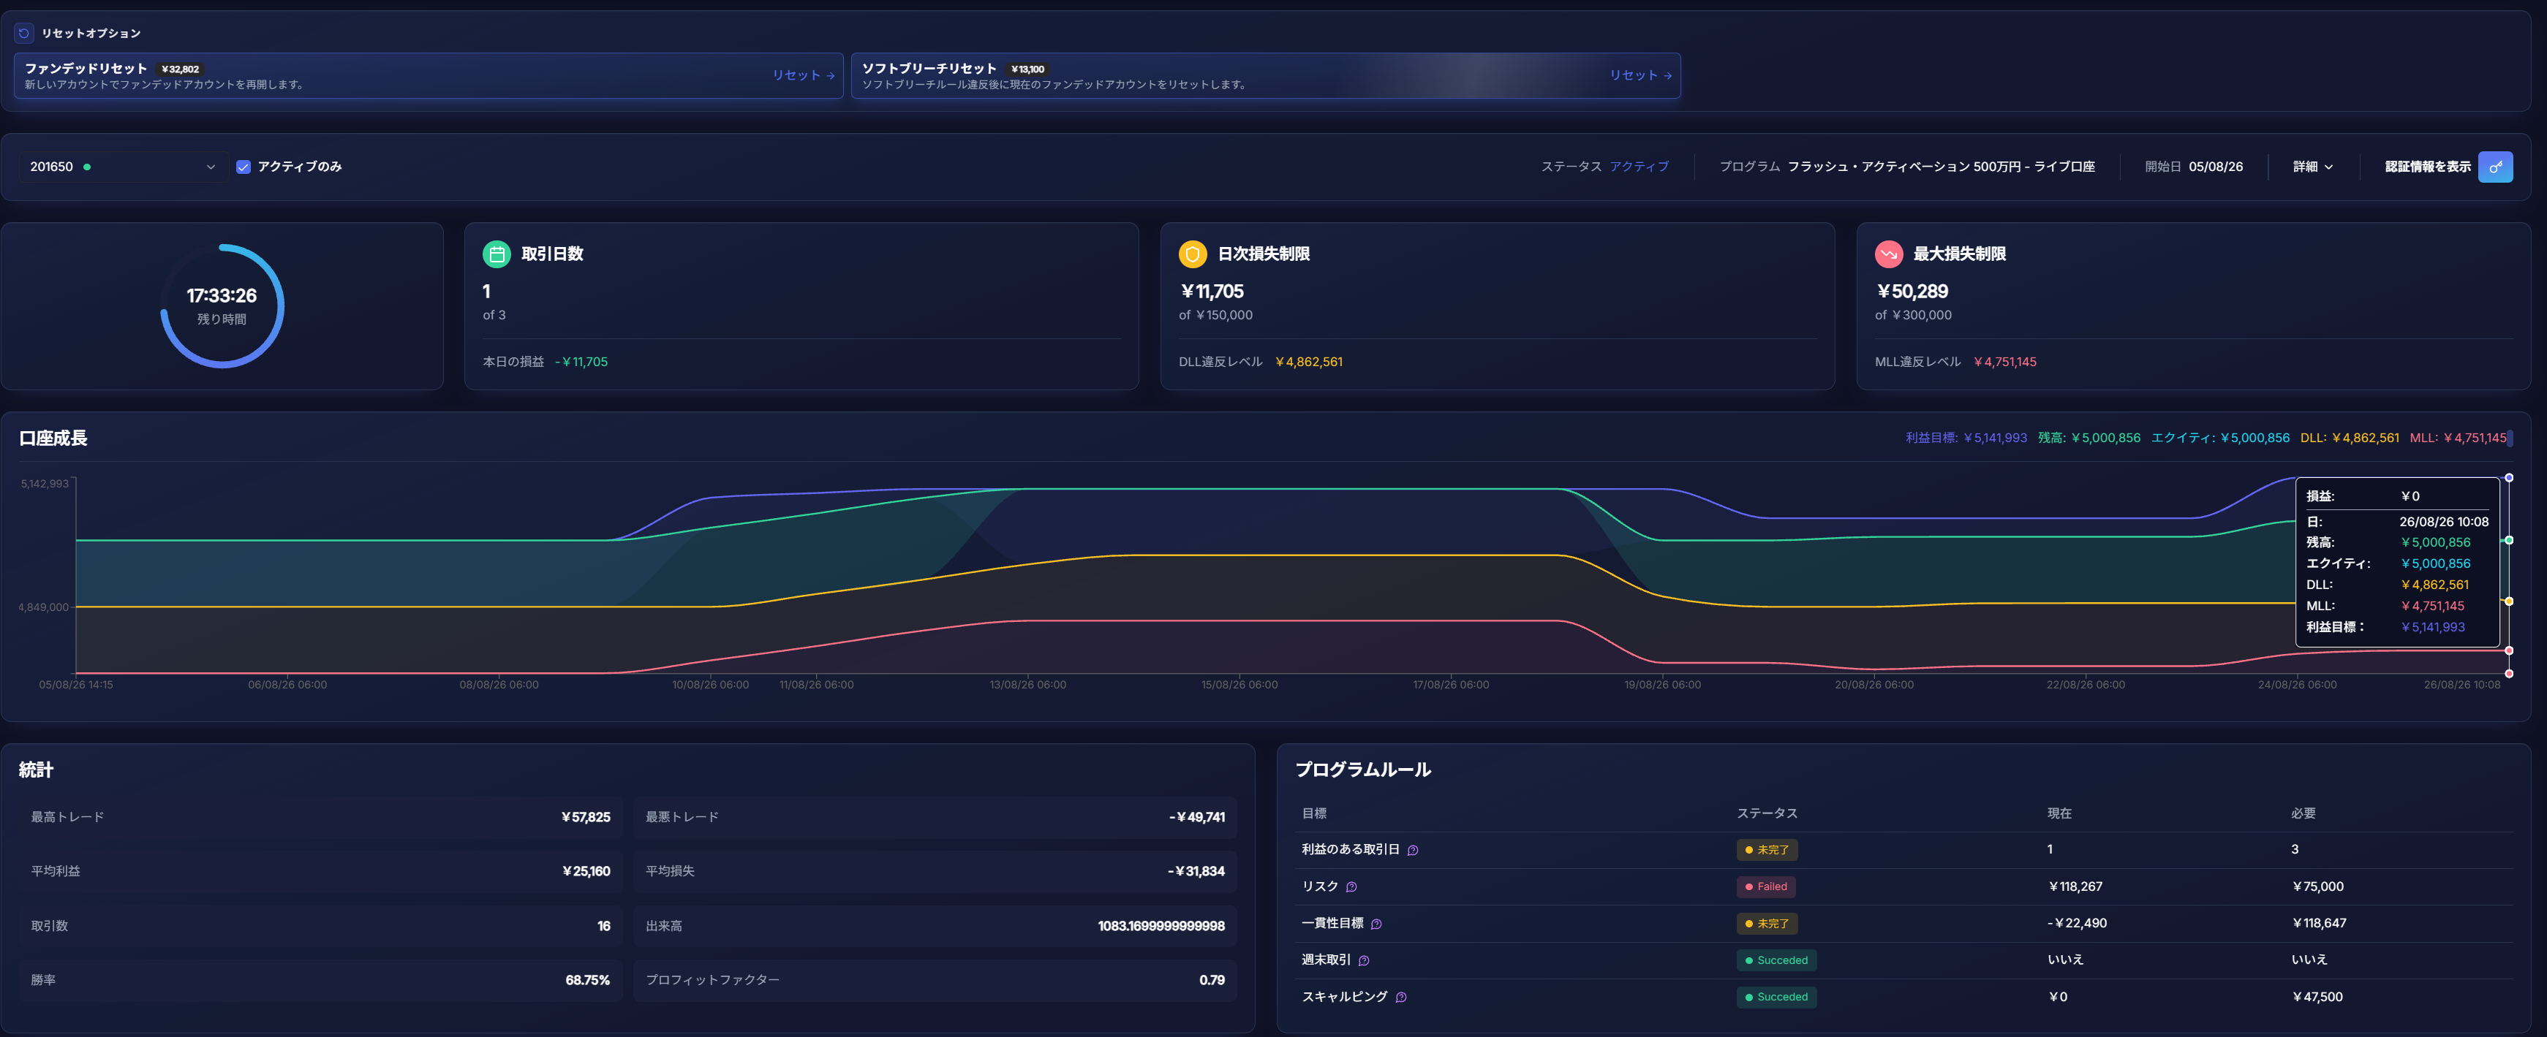
Task: Click the MLL違反レベル ¥4,751,145 value
Action: click(x=2004, y=362)
